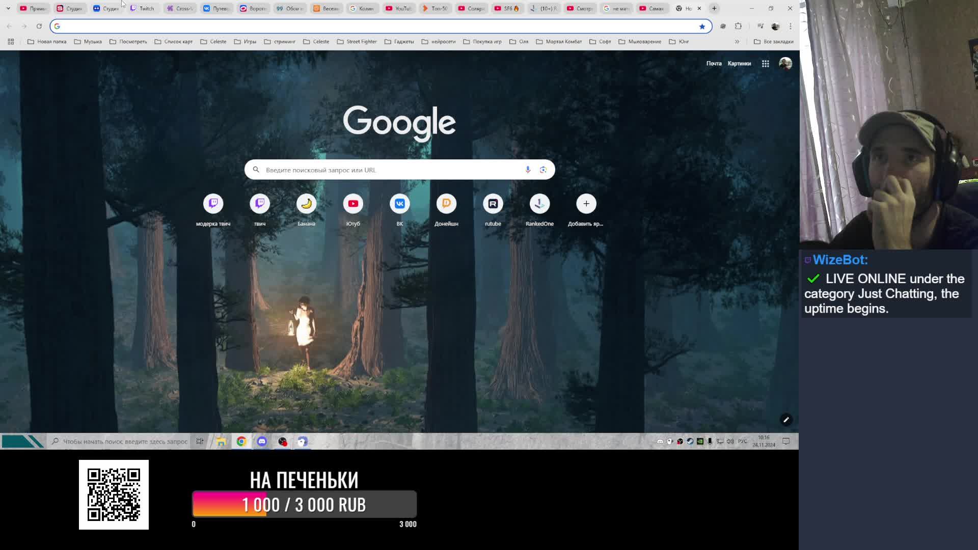Open the rutube shortcut tile

[493, 204]
